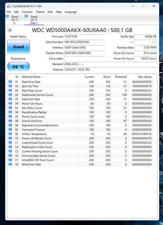Click the Firmware field 18.01H18
This screenshot has width=163, height=225.
pos(84,37)
